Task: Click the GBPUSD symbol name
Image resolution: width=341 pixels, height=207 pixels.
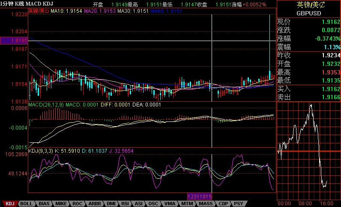Action: pos(309,13)
